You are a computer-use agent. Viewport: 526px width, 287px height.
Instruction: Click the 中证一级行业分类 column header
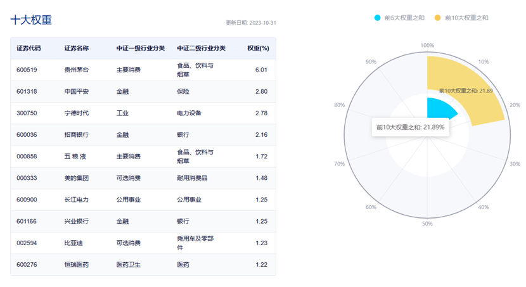[140, 48]
